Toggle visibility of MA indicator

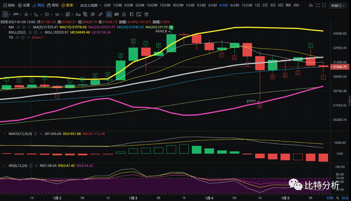point(18,27)
